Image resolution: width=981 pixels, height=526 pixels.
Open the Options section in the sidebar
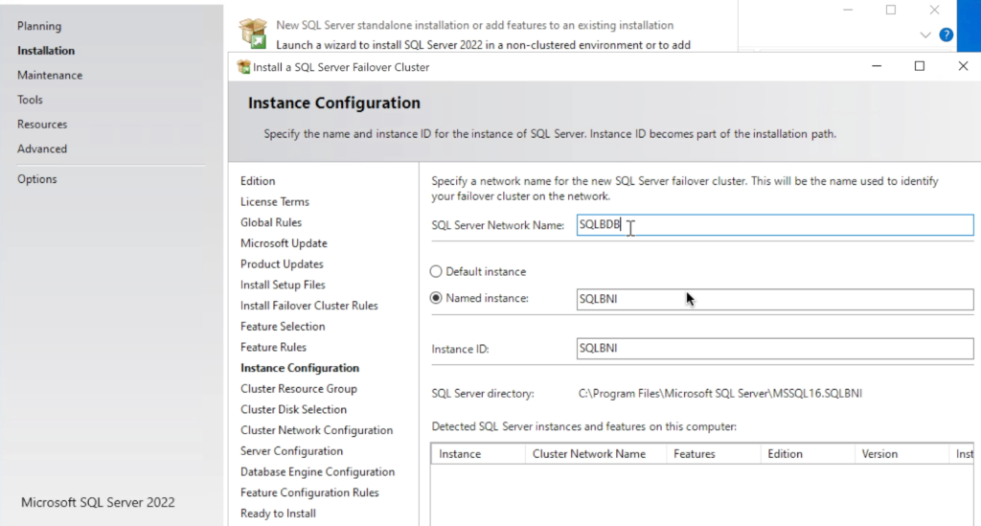(37, 179)
